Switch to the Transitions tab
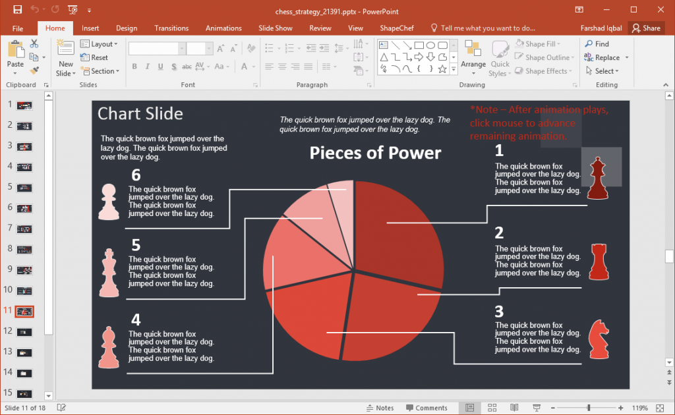Screen dimensions: 675x415 pos(171,28)
